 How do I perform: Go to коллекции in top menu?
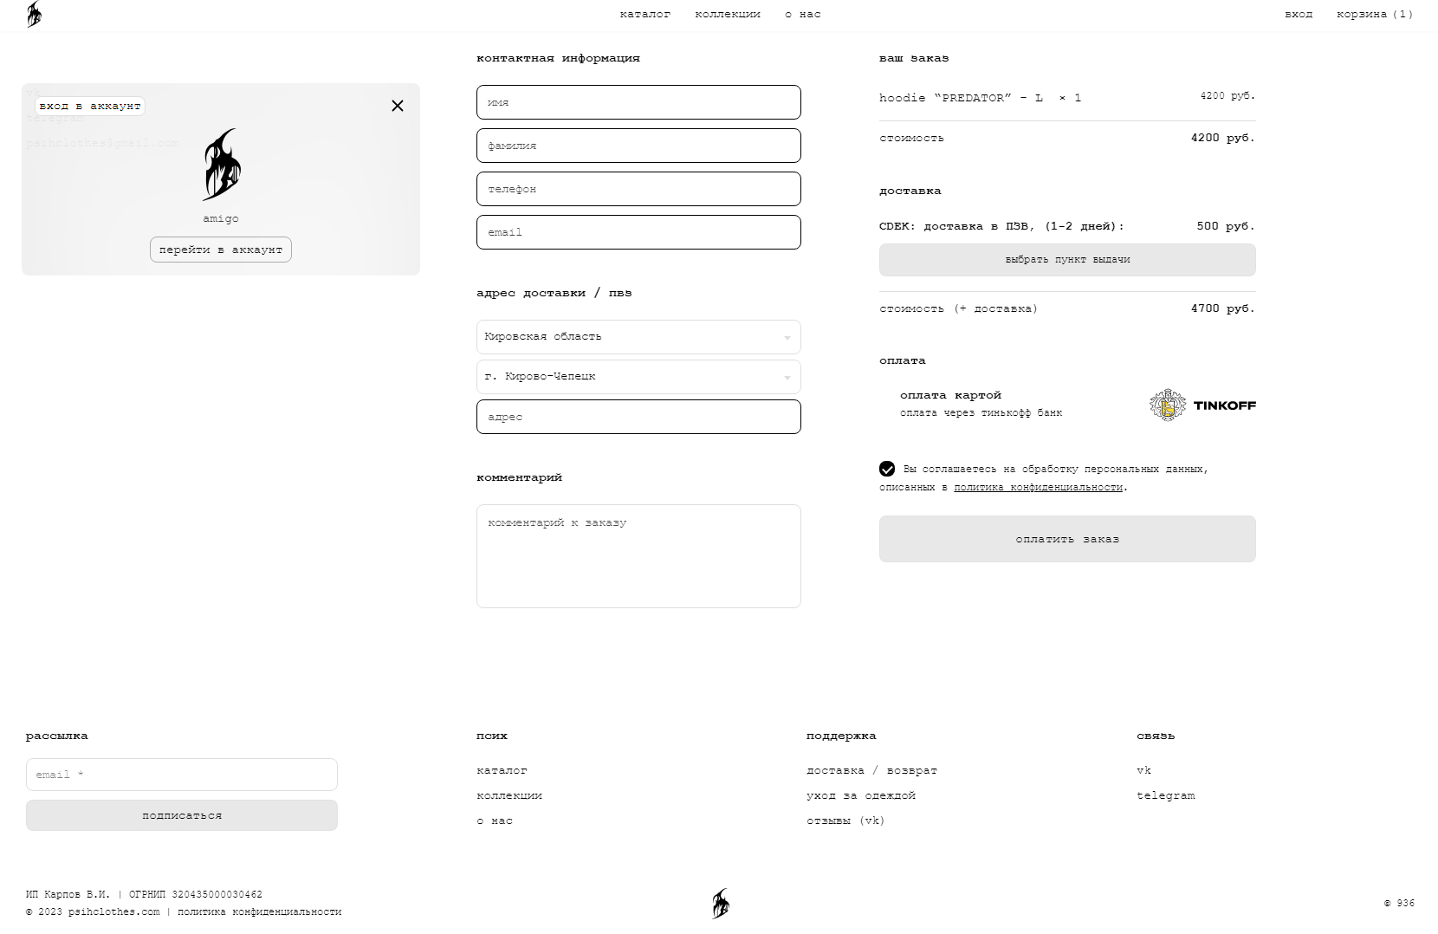click(x=728, y=15)
